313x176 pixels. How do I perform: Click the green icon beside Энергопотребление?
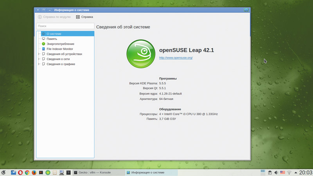pyautogui.click(x=43, y=44)
